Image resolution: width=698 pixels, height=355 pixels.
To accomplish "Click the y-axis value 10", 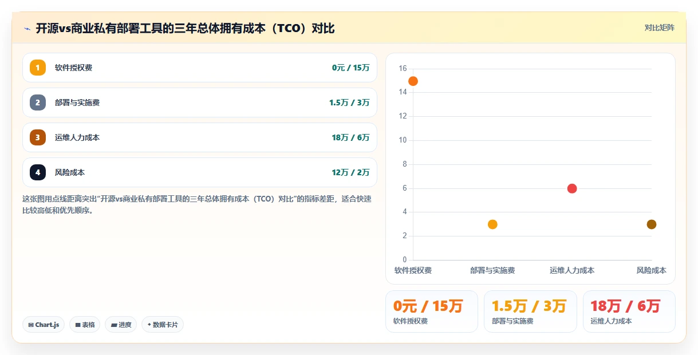I will click(x=403, y=140).
